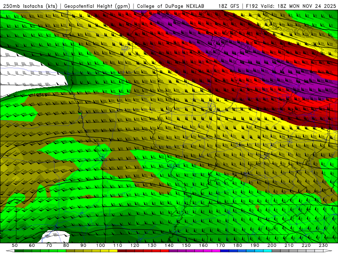Select the 50 label on the color scale
The height and width of the screenshot is (253, 338).
(15, 245)
